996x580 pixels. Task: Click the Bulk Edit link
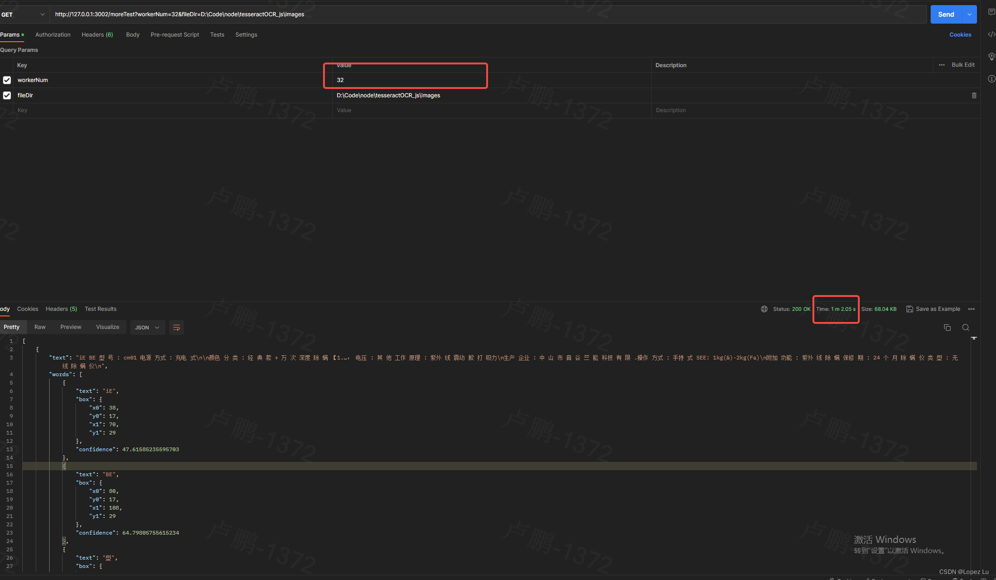click(963, 65)
